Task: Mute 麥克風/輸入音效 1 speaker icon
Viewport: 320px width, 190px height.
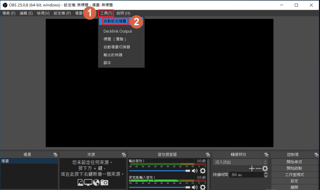Action: coord(195,187)
